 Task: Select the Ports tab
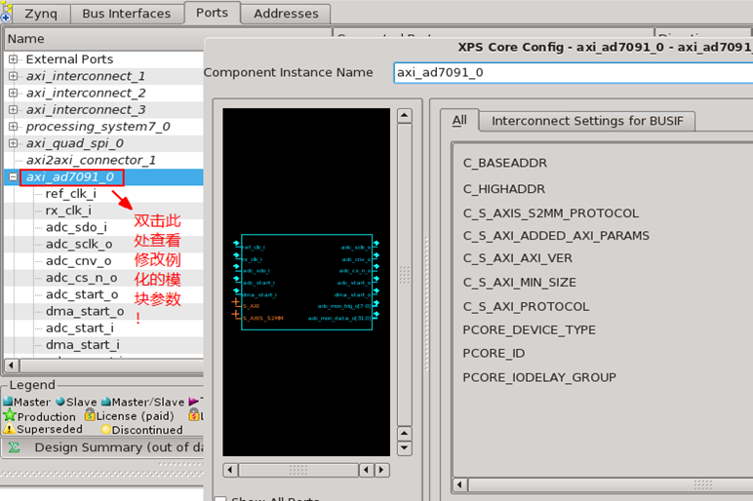[x=212, y=13]
